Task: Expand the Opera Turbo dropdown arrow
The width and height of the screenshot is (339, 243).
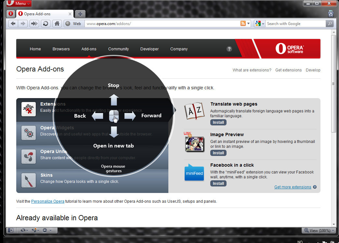Action: (x=50, y=231)
